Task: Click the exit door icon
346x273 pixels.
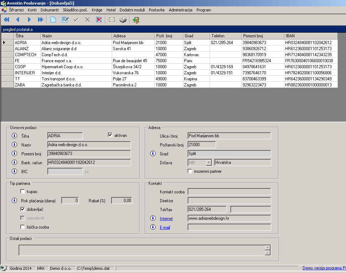Action: [x=136, y=20]
